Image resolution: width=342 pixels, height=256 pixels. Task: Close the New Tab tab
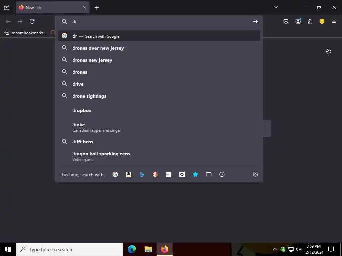click(84, 7)
